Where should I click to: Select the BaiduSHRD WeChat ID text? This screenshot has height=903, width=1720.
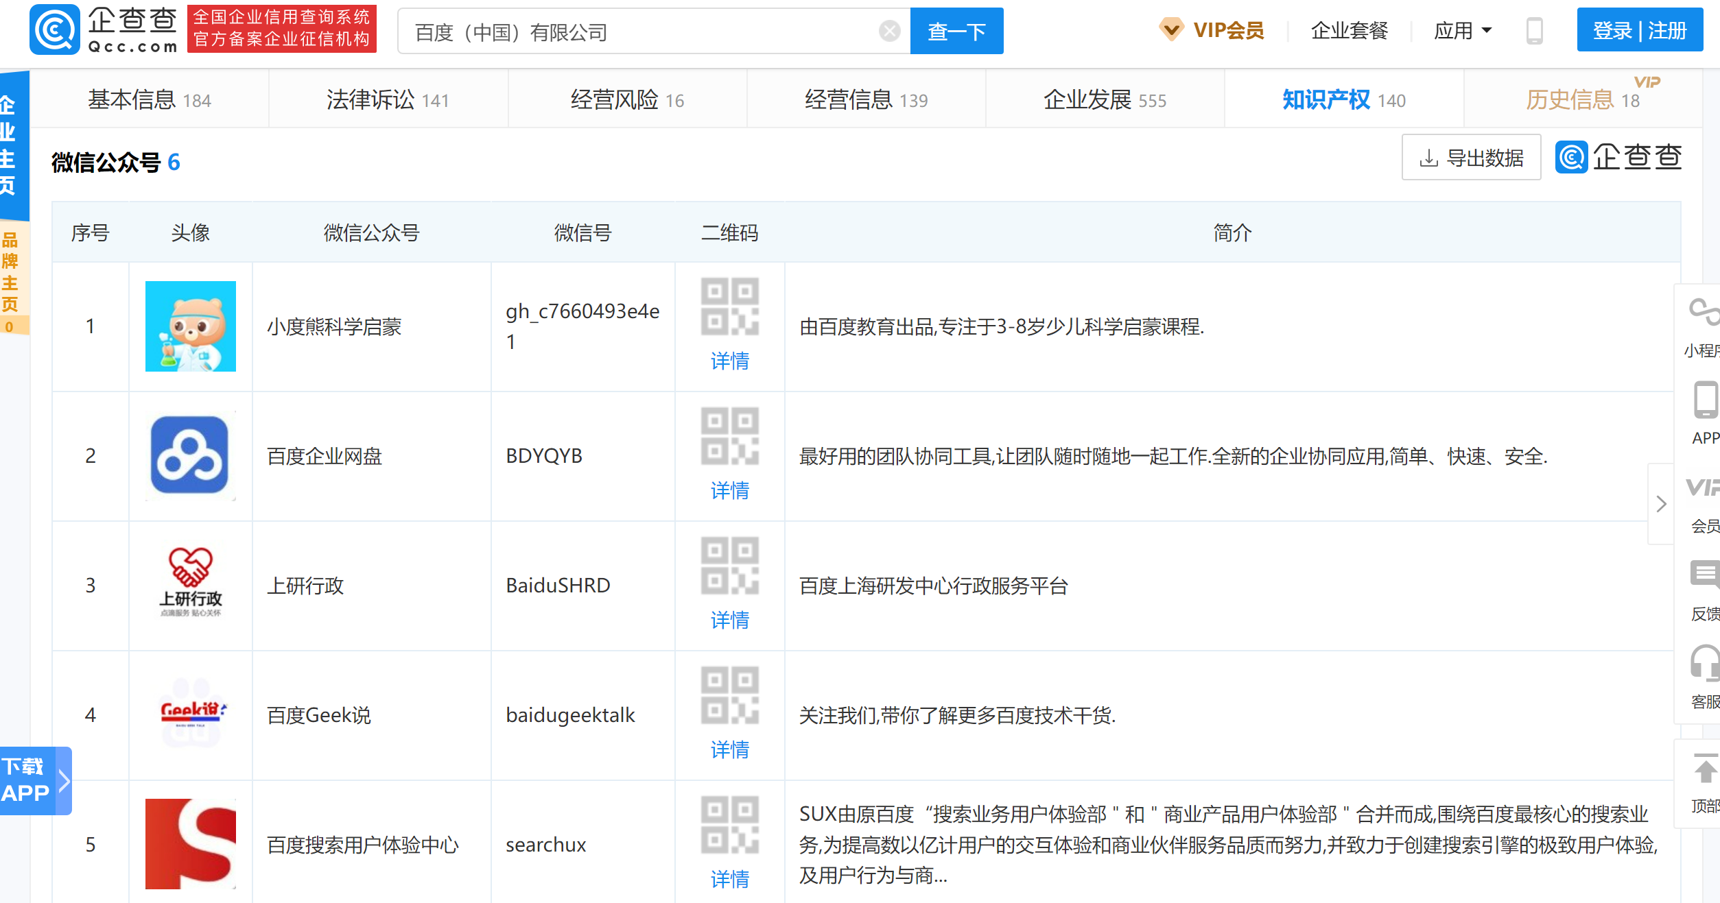(x=558, y=586)
